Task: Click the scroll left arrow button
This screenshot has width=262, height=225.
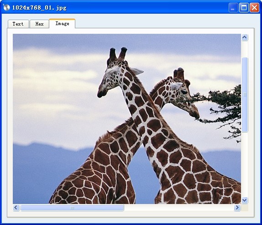Action: coord(16,208)
